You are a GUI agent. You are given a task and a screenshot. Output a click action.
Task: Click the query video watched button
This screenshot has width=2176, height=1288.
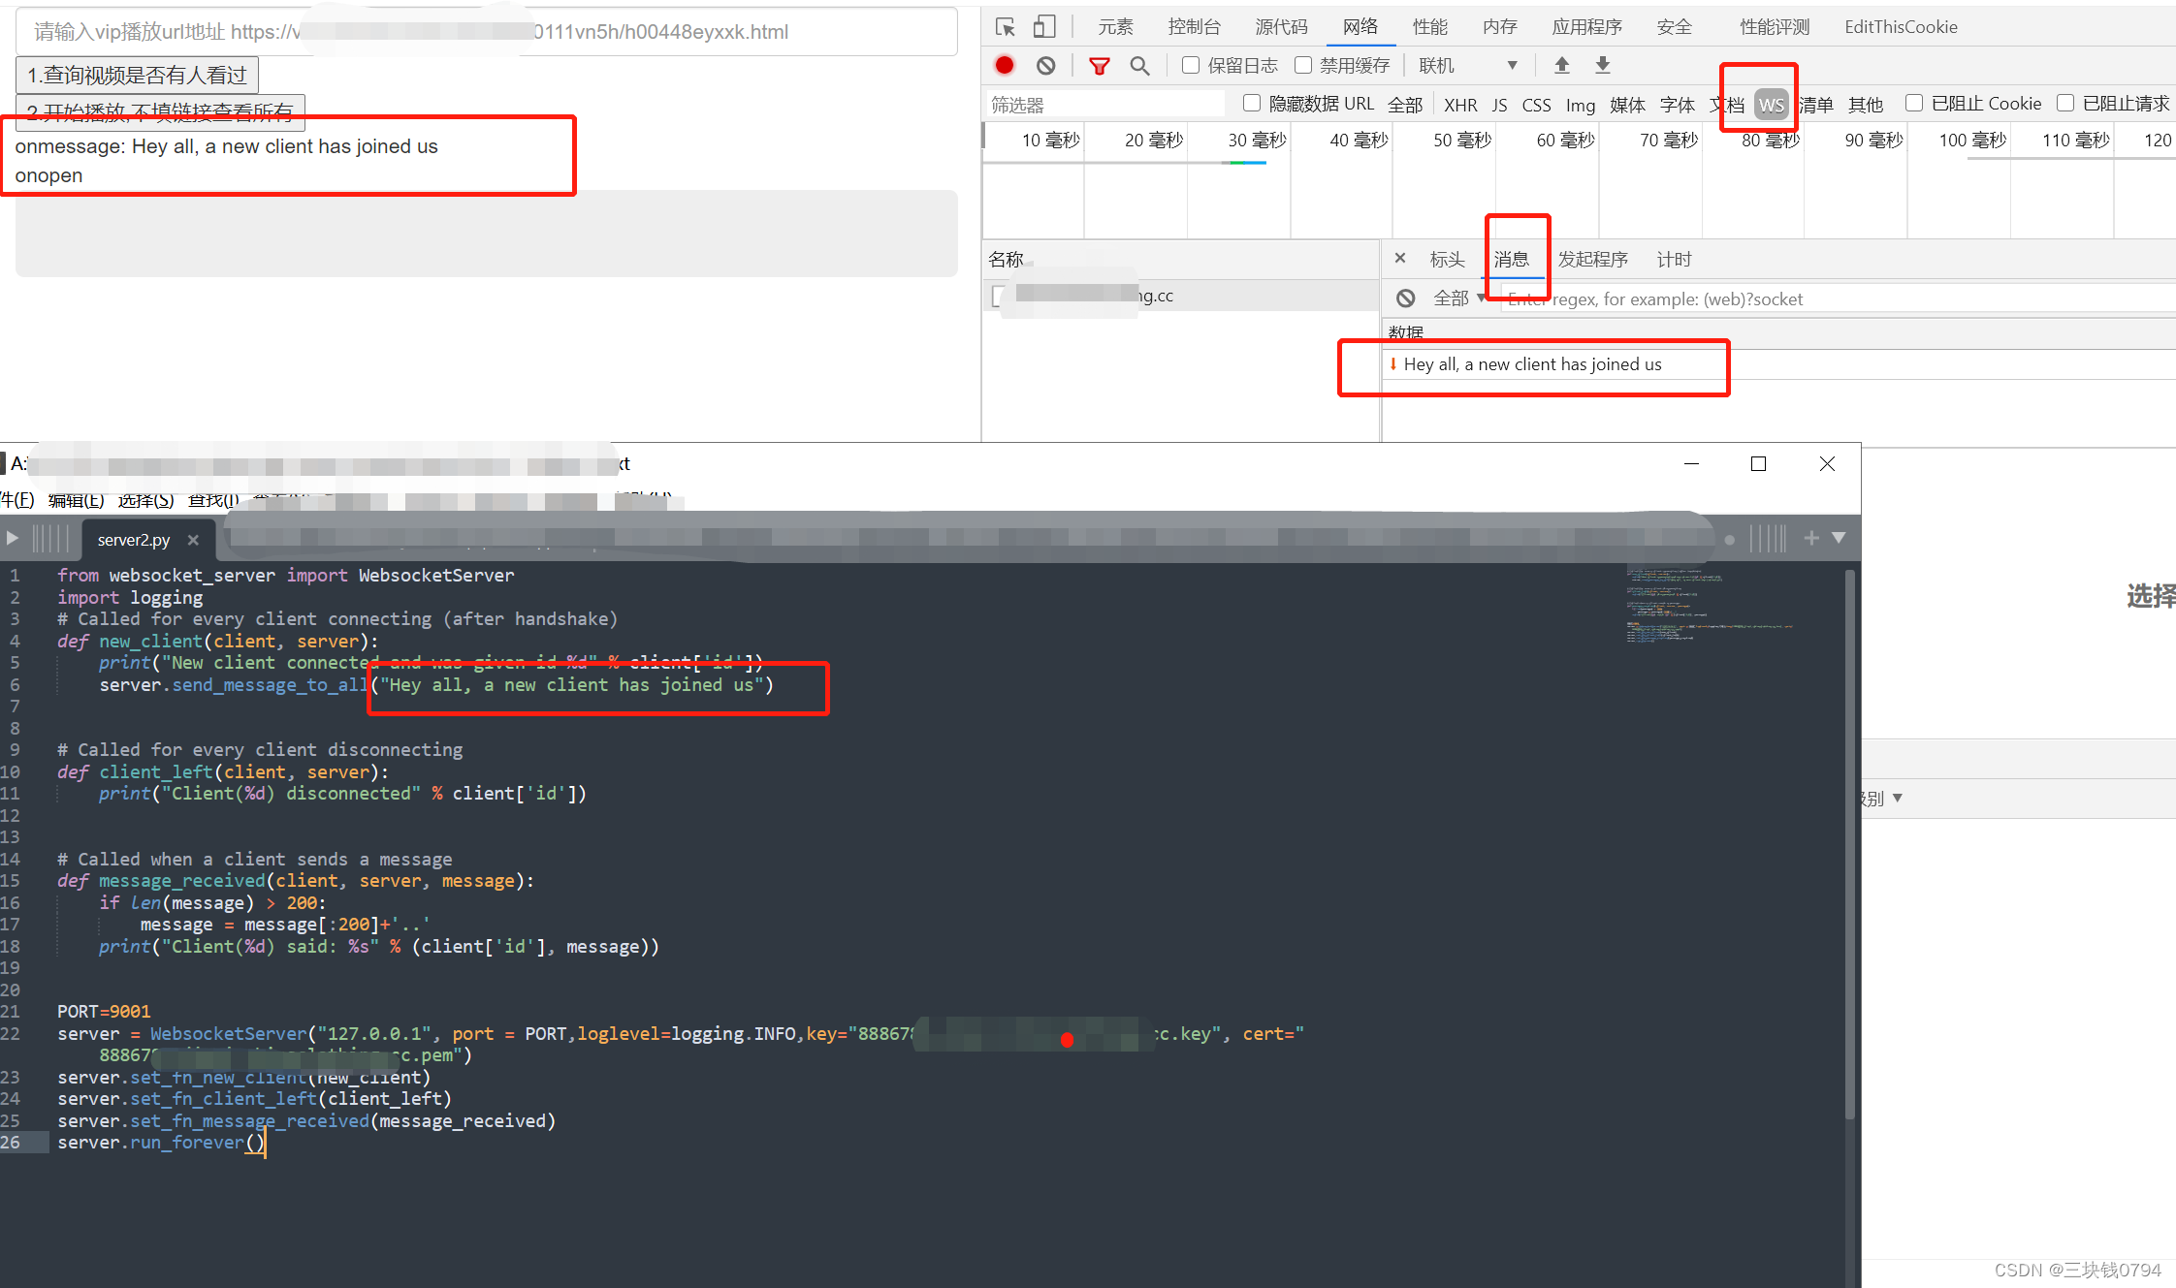click(x=137, y=75)
